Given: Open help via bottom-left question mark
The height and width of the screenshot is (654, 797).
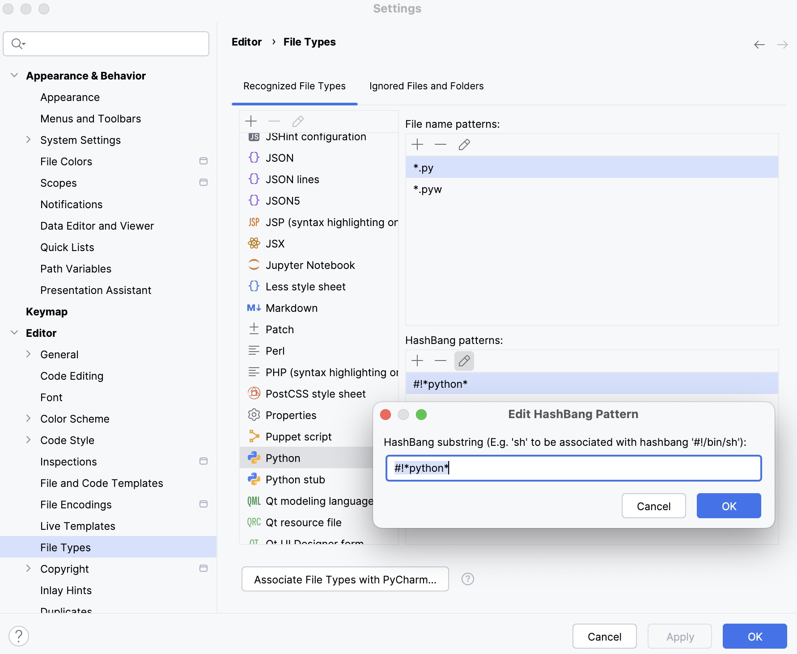Looking at the screenshot, I should coord(19,636).
